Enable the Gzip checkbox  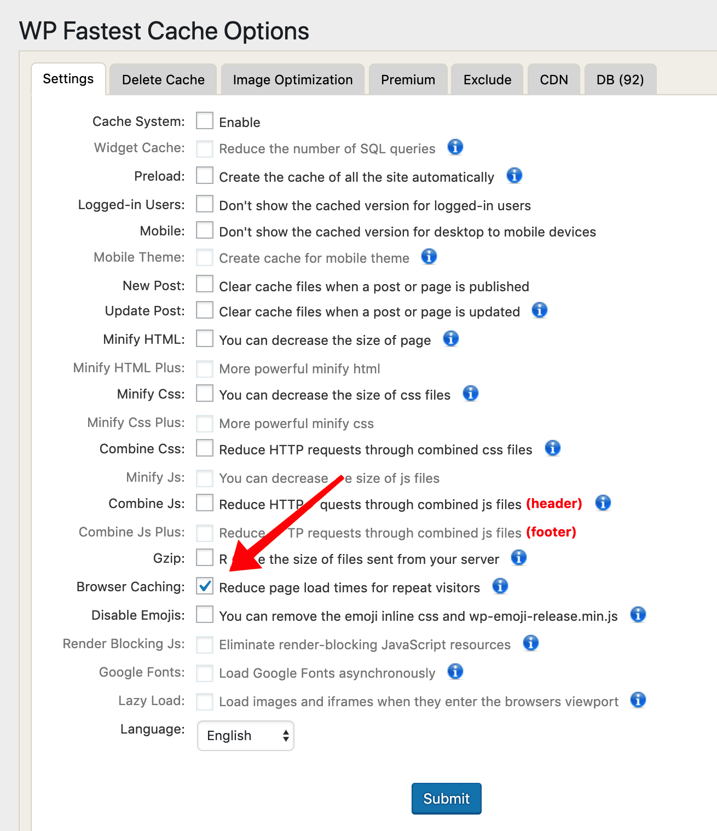205,557
